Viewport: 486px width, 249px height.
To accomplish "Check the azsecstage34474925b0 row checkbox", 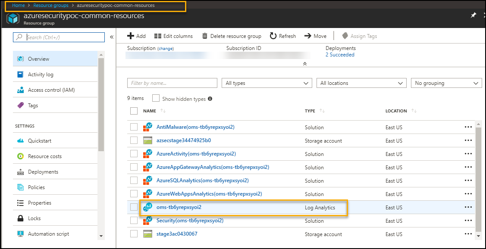I will point(134,140).
